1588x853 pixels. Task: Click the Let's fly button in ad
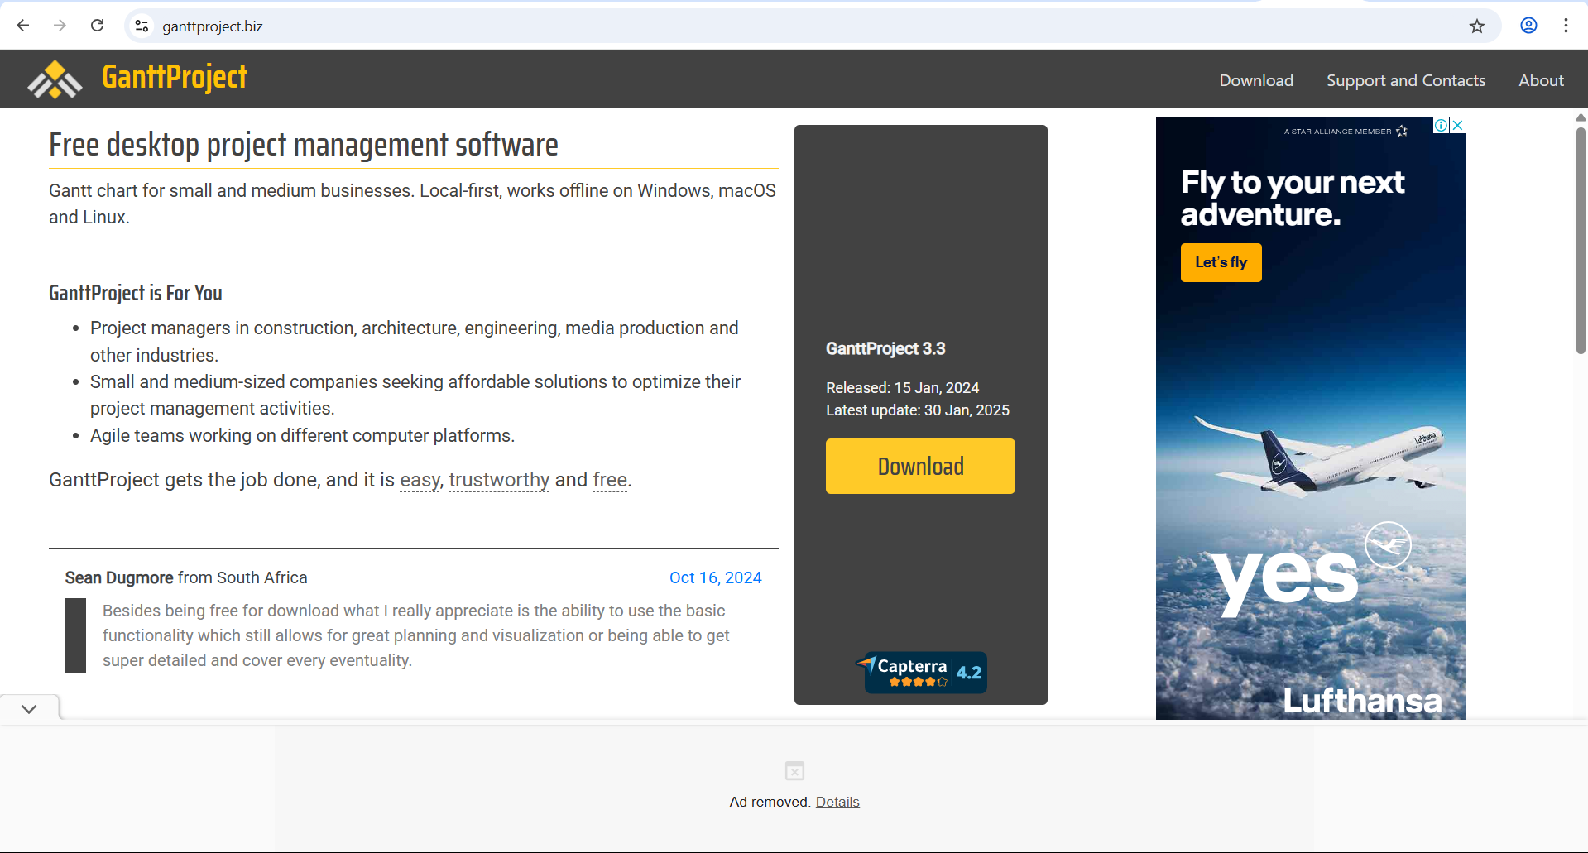(x=1221, y=262)
